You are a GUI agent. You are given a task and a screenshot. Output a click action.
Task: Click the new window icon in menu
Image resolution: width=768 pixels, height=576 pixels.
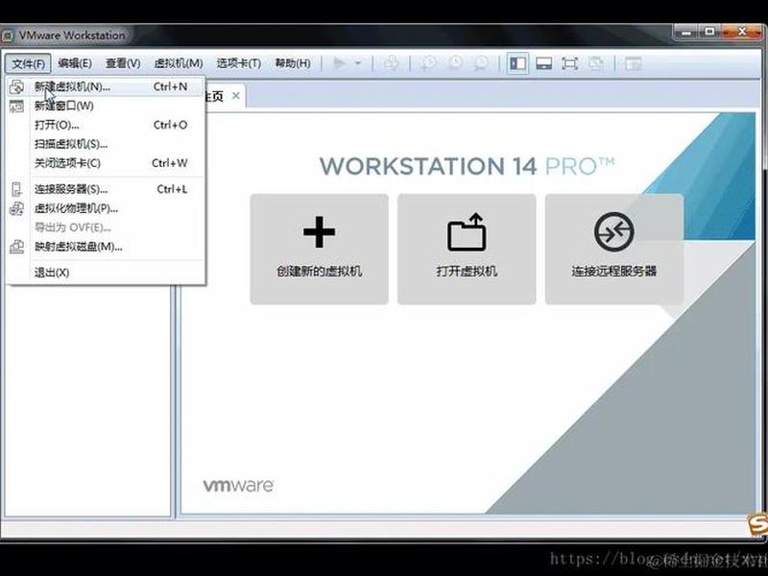[x=16, y=106]
